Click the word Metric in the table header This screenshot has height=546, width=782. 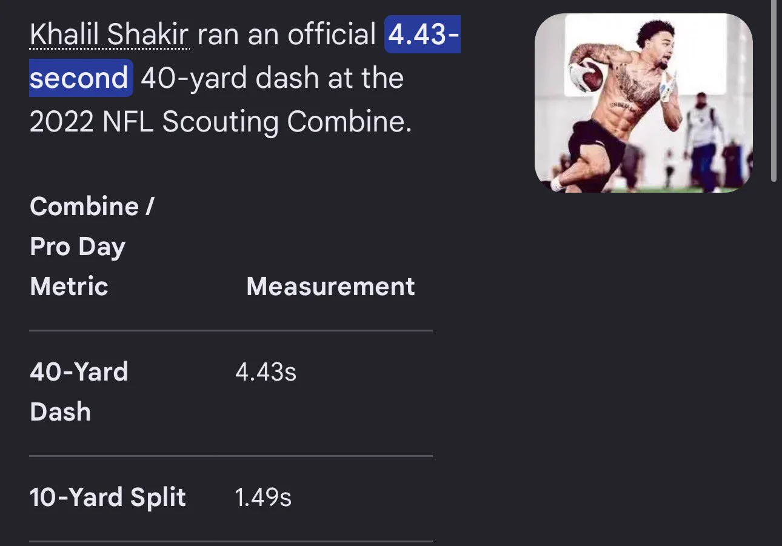point(69,286)
